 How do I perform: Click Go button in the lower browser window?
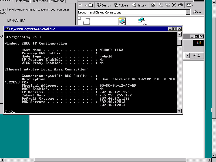[x=197, y=56]
